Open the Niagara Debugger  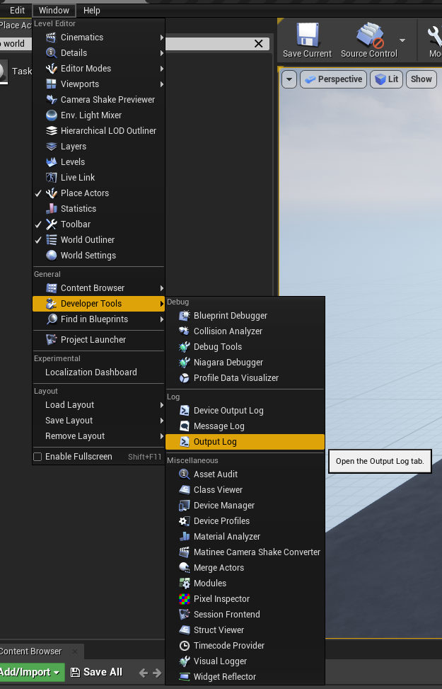(x=228, y=363)
